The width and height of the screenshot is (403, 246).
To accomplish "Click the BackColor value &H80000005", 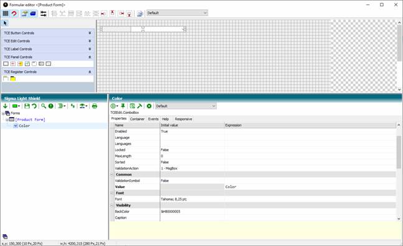I will pos(171,212).
